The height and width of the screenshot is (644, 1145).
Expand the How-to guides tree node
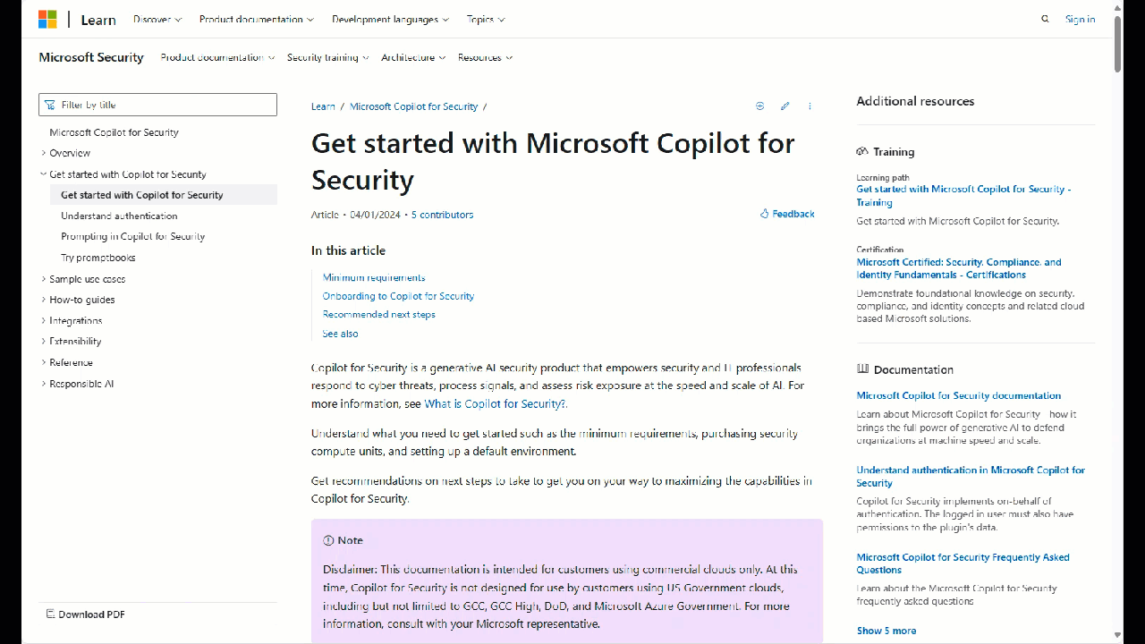[44, 300]
